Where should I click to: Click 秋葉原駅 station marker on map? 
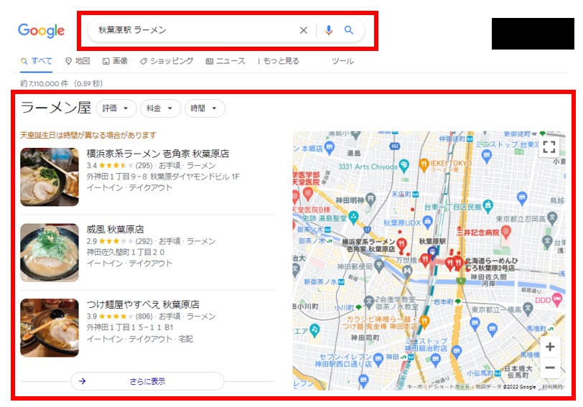pyautogui.click(x=432, y=252)
